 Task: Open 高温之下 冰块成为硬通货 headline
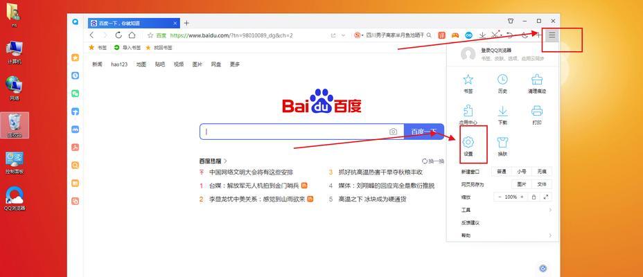coord(372,199)
